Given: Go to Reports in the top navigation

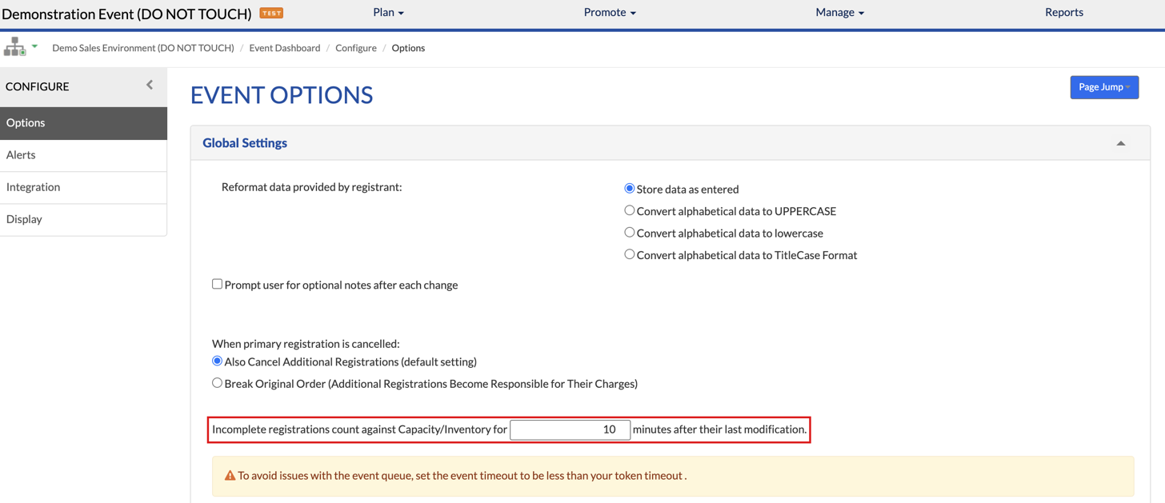Looking at the screenshot, I should tap(1063, 12).
